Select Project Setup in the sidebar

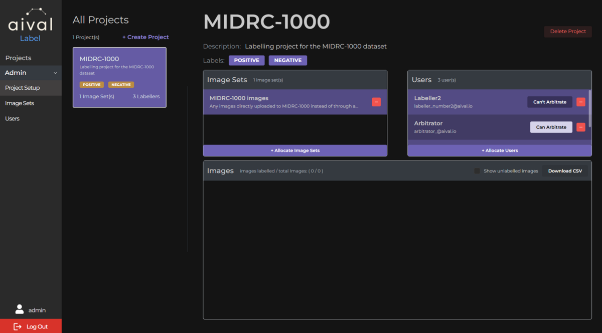coord(21,88)
